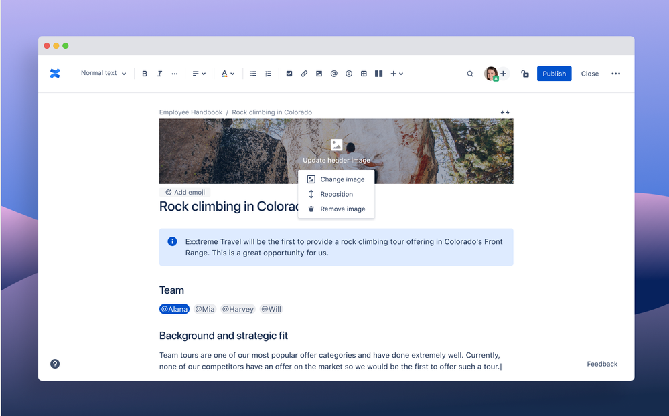The width and height of the screenshot is (669, 416).
Task: Open the emoji picker in toolbar
Action: coord(349,74)
